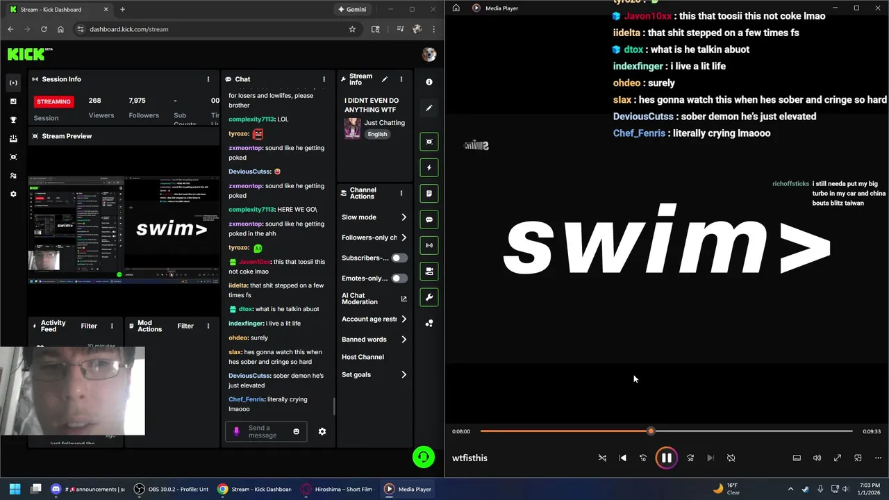Toggle the Emotes-only chat switch

click(x=399, y=278)
